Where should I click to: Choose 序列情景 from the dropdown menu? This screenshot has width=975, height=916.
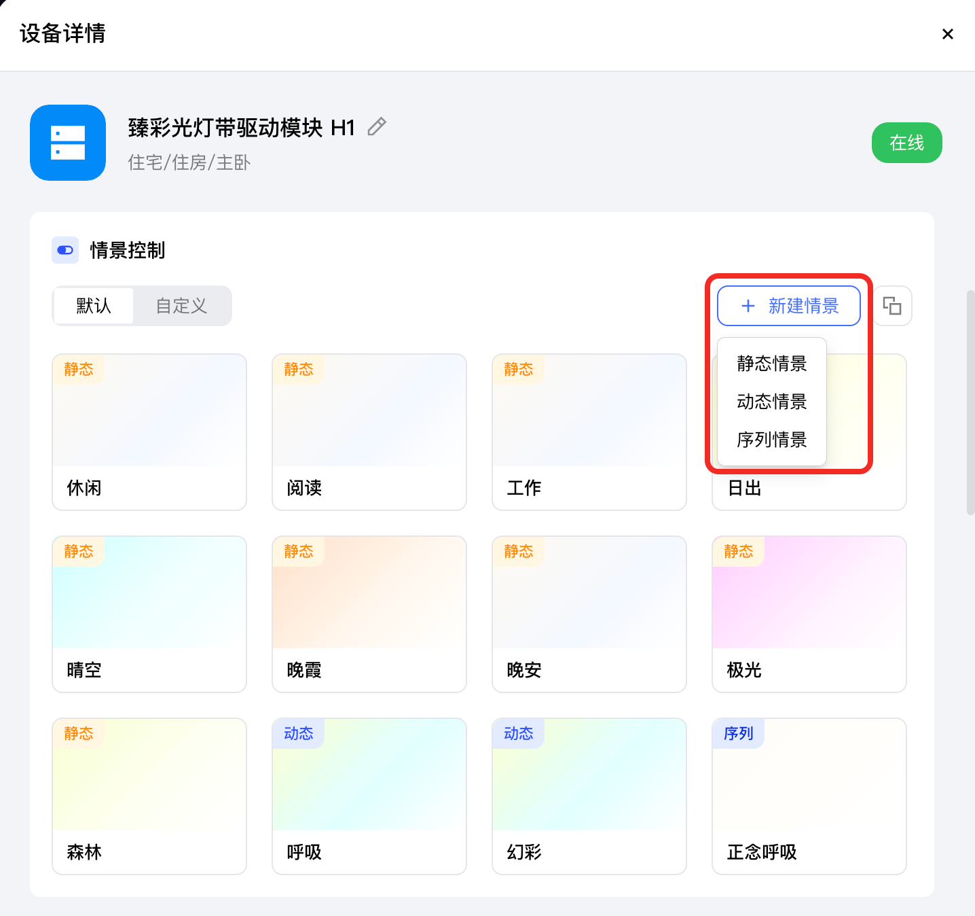coord(772,440)
